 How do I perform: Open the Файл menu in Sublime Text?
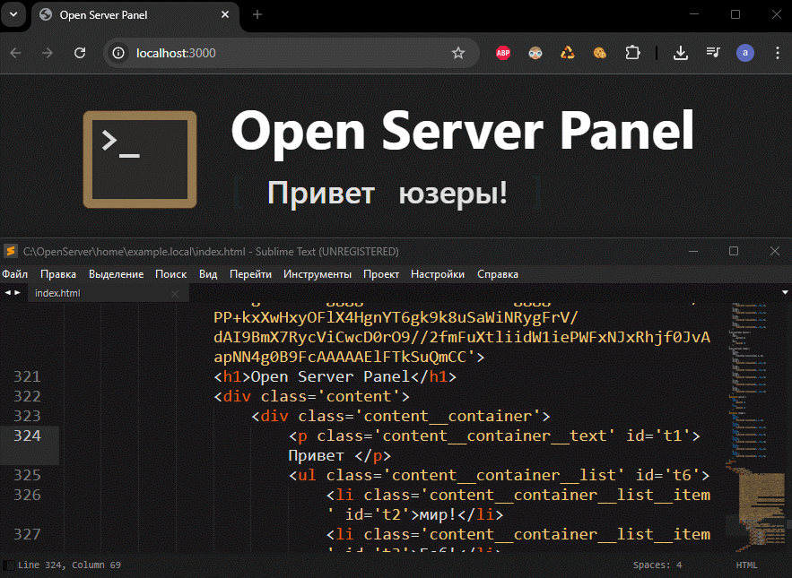click(x=15, y=274)
